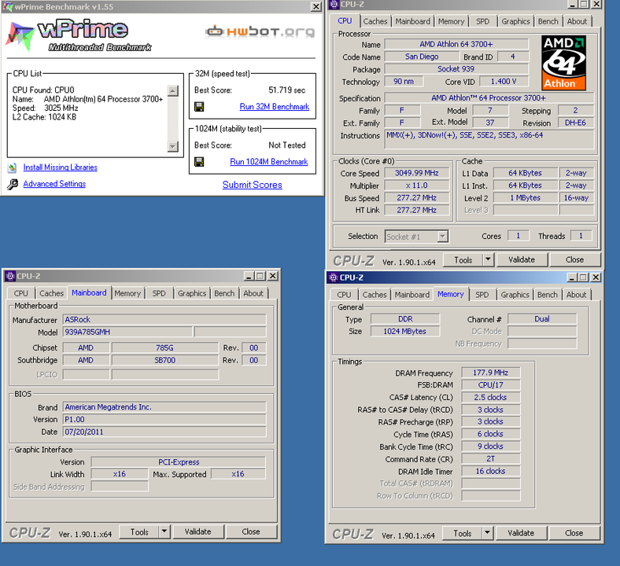This screenshot has width=620, height=566.
Task: Open CPU tab in Memory CPU-Z window
Action: coord(344,295)
